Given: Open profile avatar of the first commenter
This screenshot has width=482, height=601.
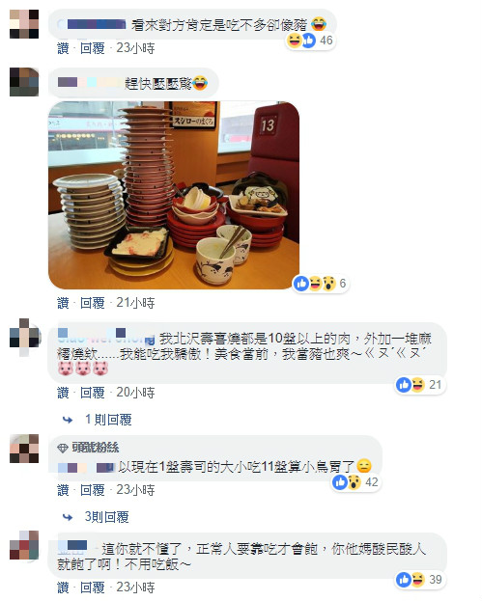Looking at the screenshot, I should (x=24, y=24).
